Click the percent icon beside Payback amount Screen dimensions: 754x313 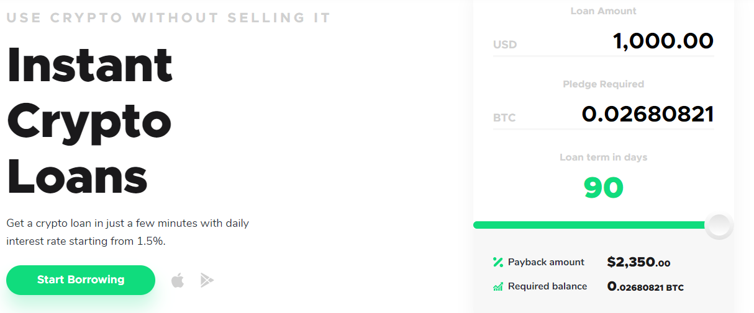coord(497,262)
